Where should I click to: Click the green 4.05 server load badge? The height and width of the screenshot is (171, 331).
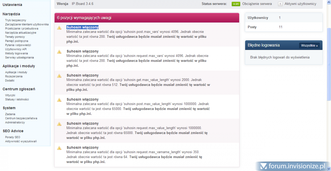(x=236, y=4)
